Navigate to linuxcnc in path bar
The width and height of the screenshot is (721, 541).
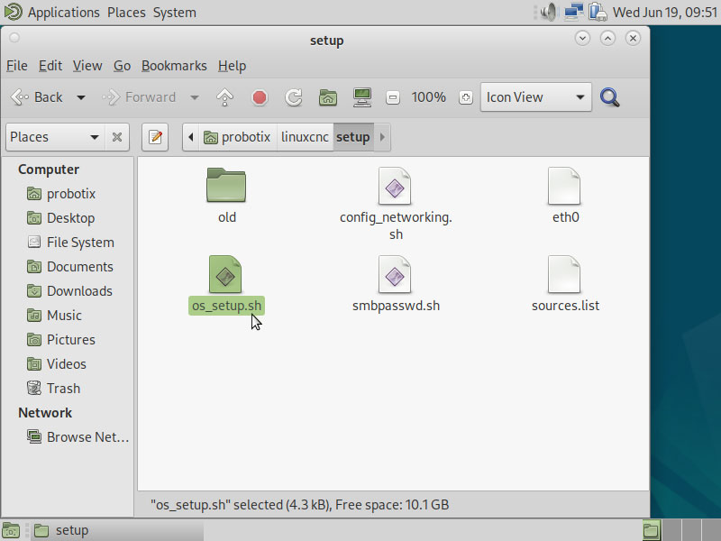pos(305,137)
